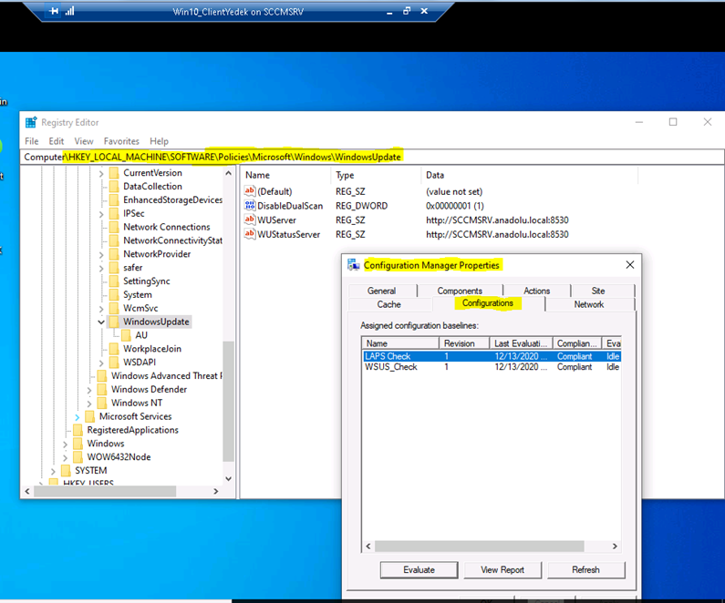Click the CurrentVersion folder icon
Viewport: 725px width, 603px height.
[x=114, y=173]
